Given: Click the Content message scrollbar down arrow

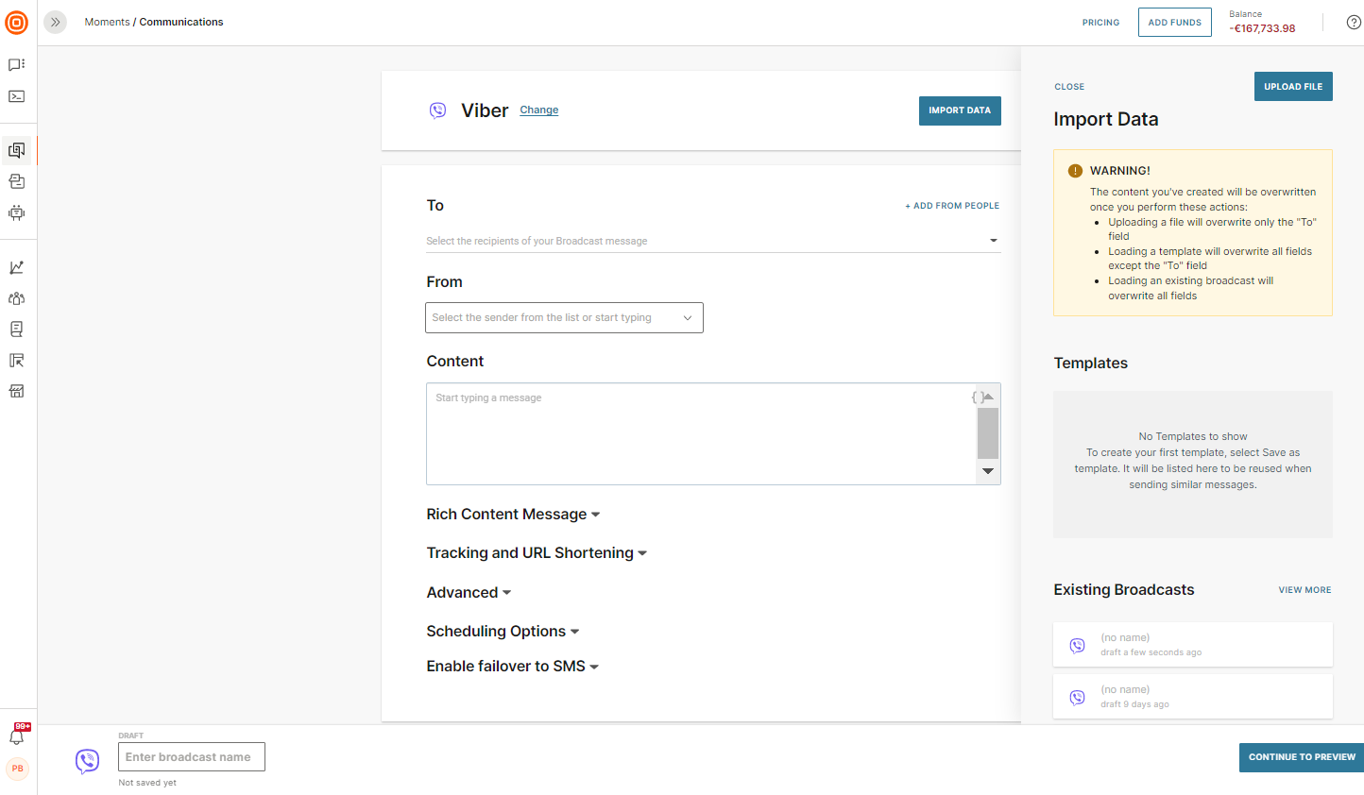Looking at the screenshot, I should (x=988, y=471).
